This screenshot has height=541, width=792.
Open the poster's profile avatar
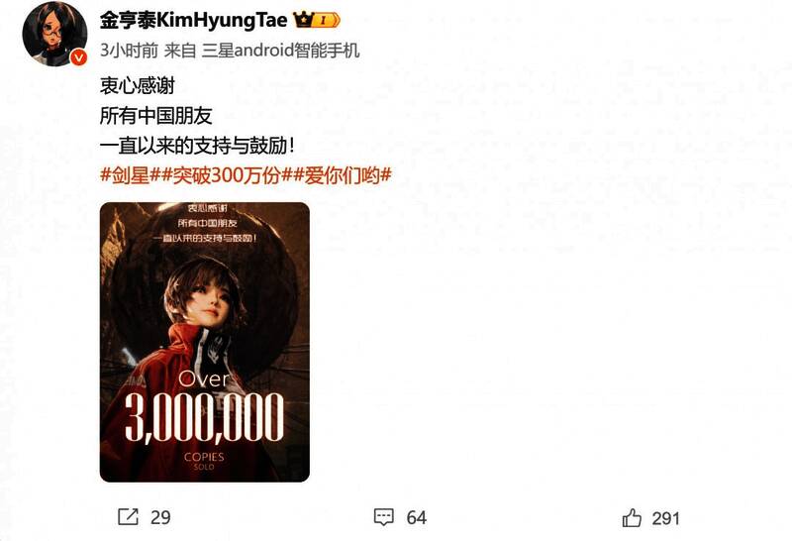(54, 34)
